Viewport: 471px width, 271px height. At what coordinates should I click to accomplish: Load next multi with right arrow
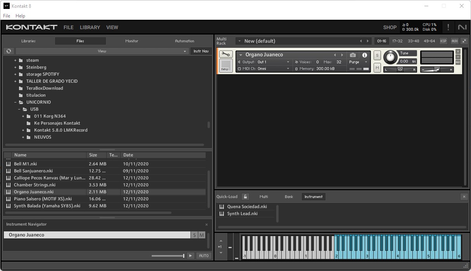[368, 41]
